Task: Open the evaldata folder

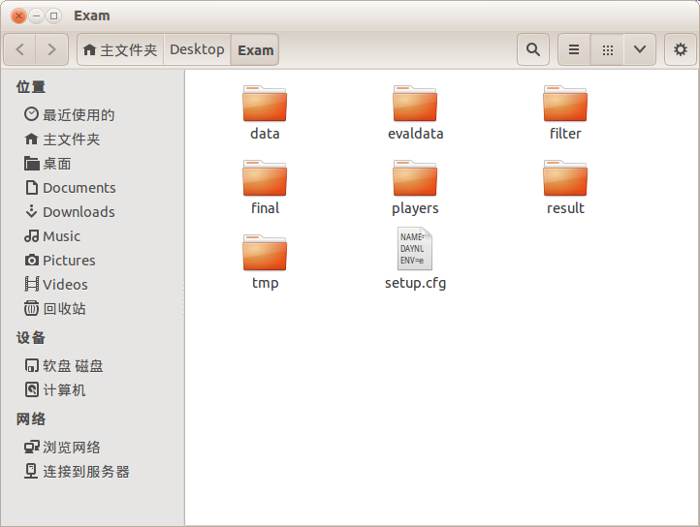Action: 415,104
